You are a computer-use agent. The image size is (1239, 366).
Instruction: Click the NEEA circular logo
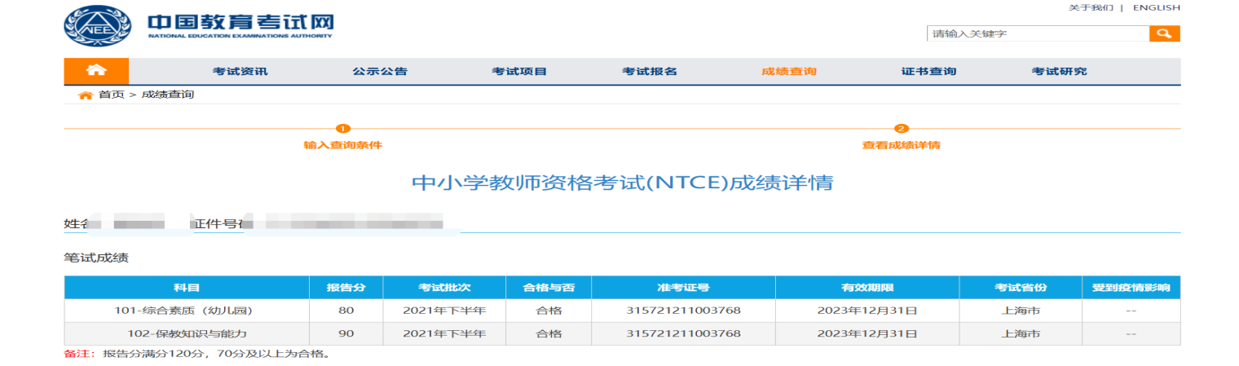pos(97,26)
